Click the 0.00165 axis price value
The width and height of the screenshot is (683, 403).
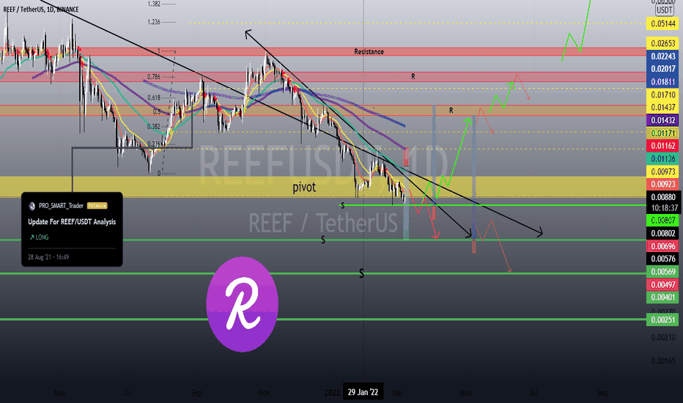tap(663, 361)
